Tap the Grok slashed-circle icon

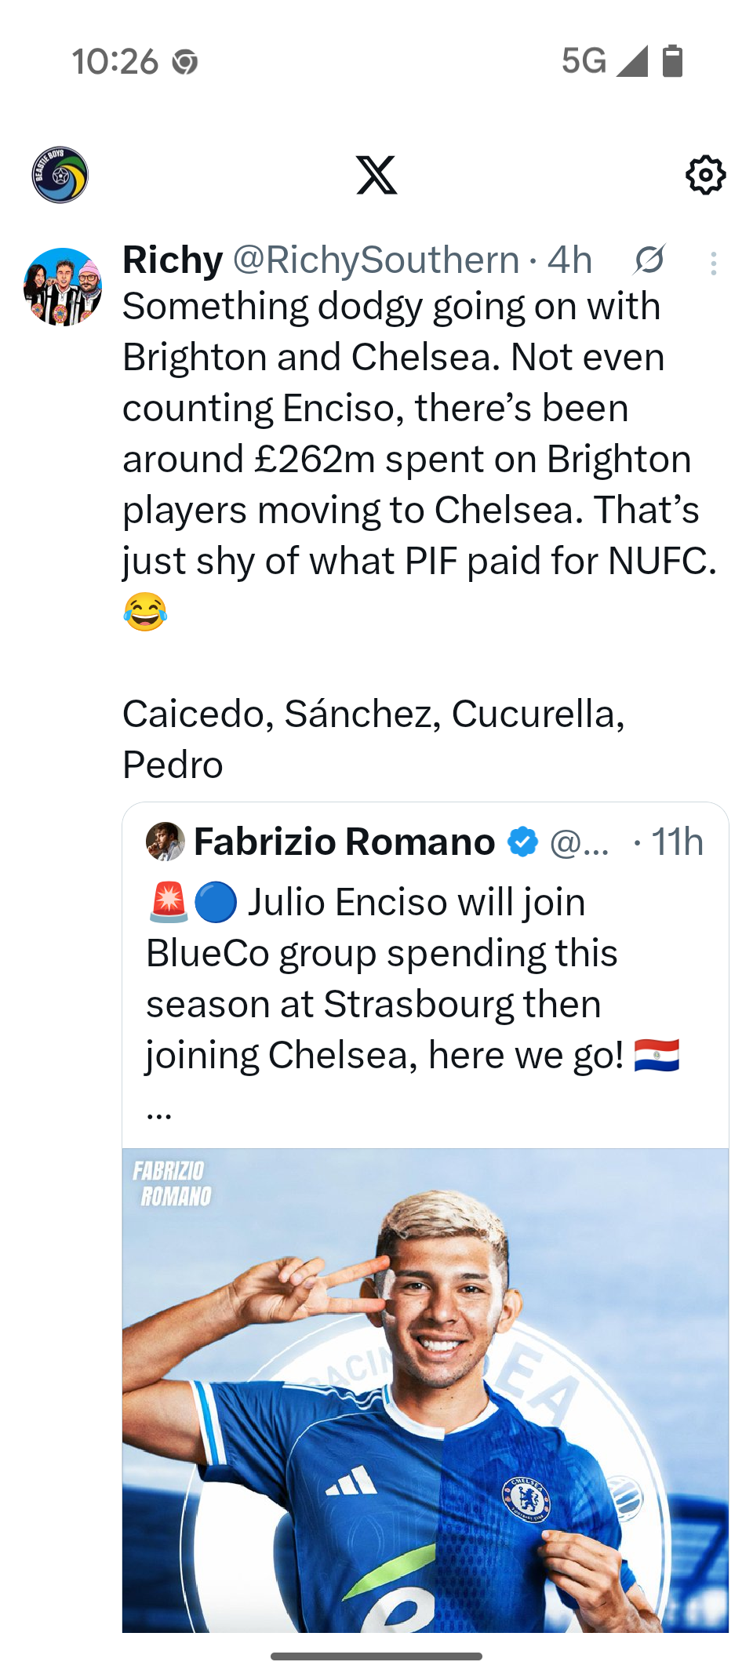(x=649, y=260)
